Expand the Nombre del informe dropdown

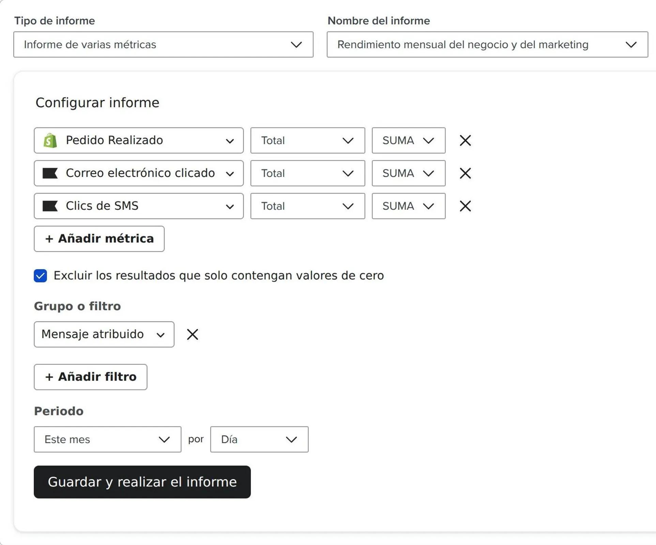487,45
